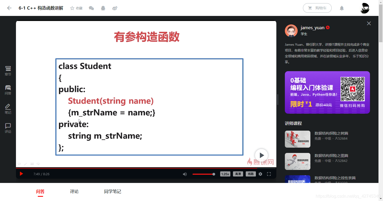Open the player settings gear

[260, 174]
